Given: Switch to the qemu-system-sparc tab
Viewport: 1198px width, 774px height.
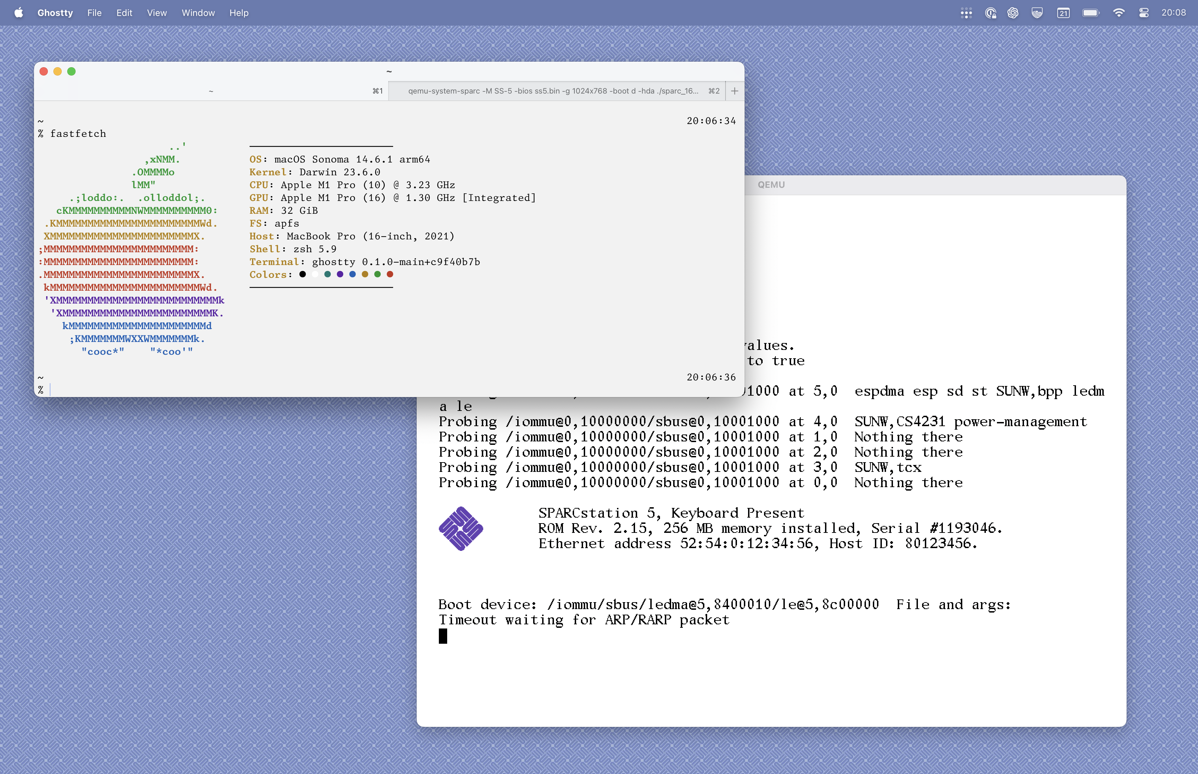Looking at the screenshot, I should (x=553, y=91).
